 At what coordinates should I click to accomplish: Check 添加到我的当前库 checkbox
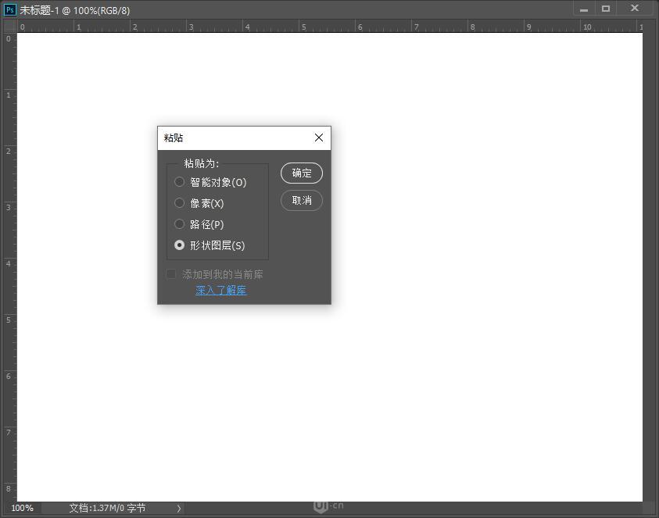pyautogui.click(x=170, y=273)
